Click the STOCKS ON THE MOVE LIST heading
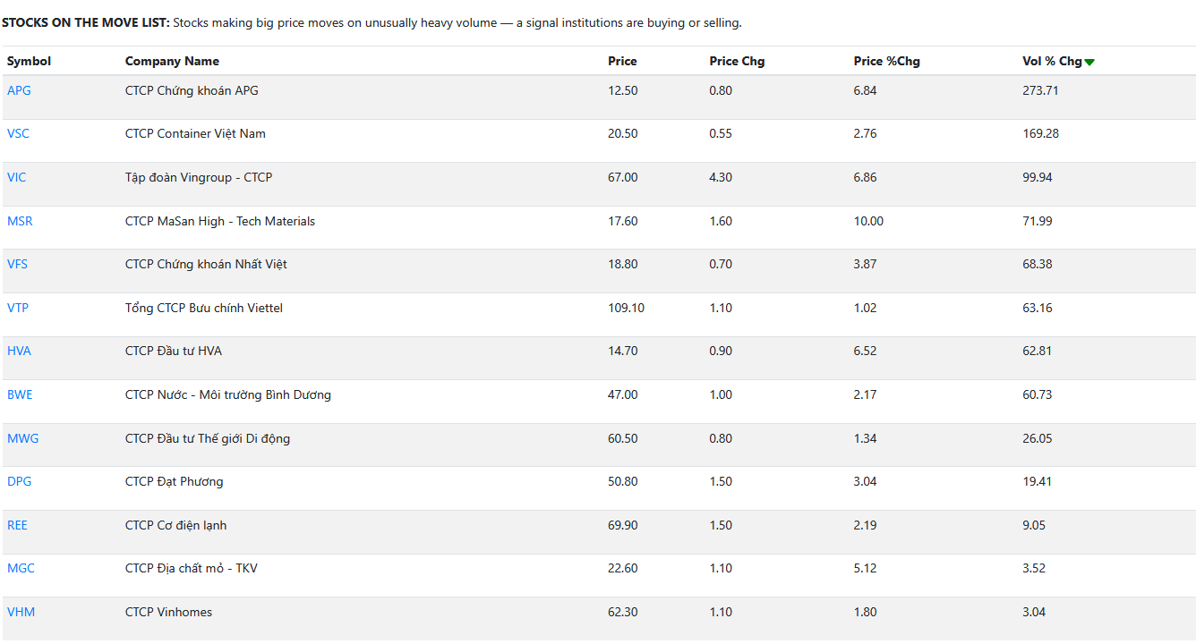Viewport: 1196px width, 644px height. [86, 22]
